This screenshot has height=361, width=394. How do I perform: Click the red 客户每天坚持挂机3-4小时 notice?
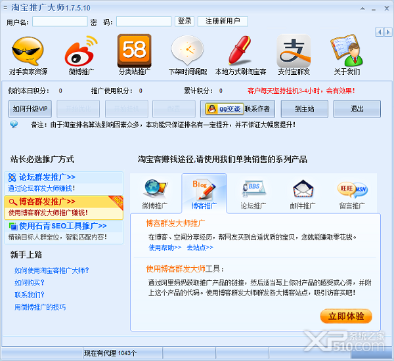(301, 91)
